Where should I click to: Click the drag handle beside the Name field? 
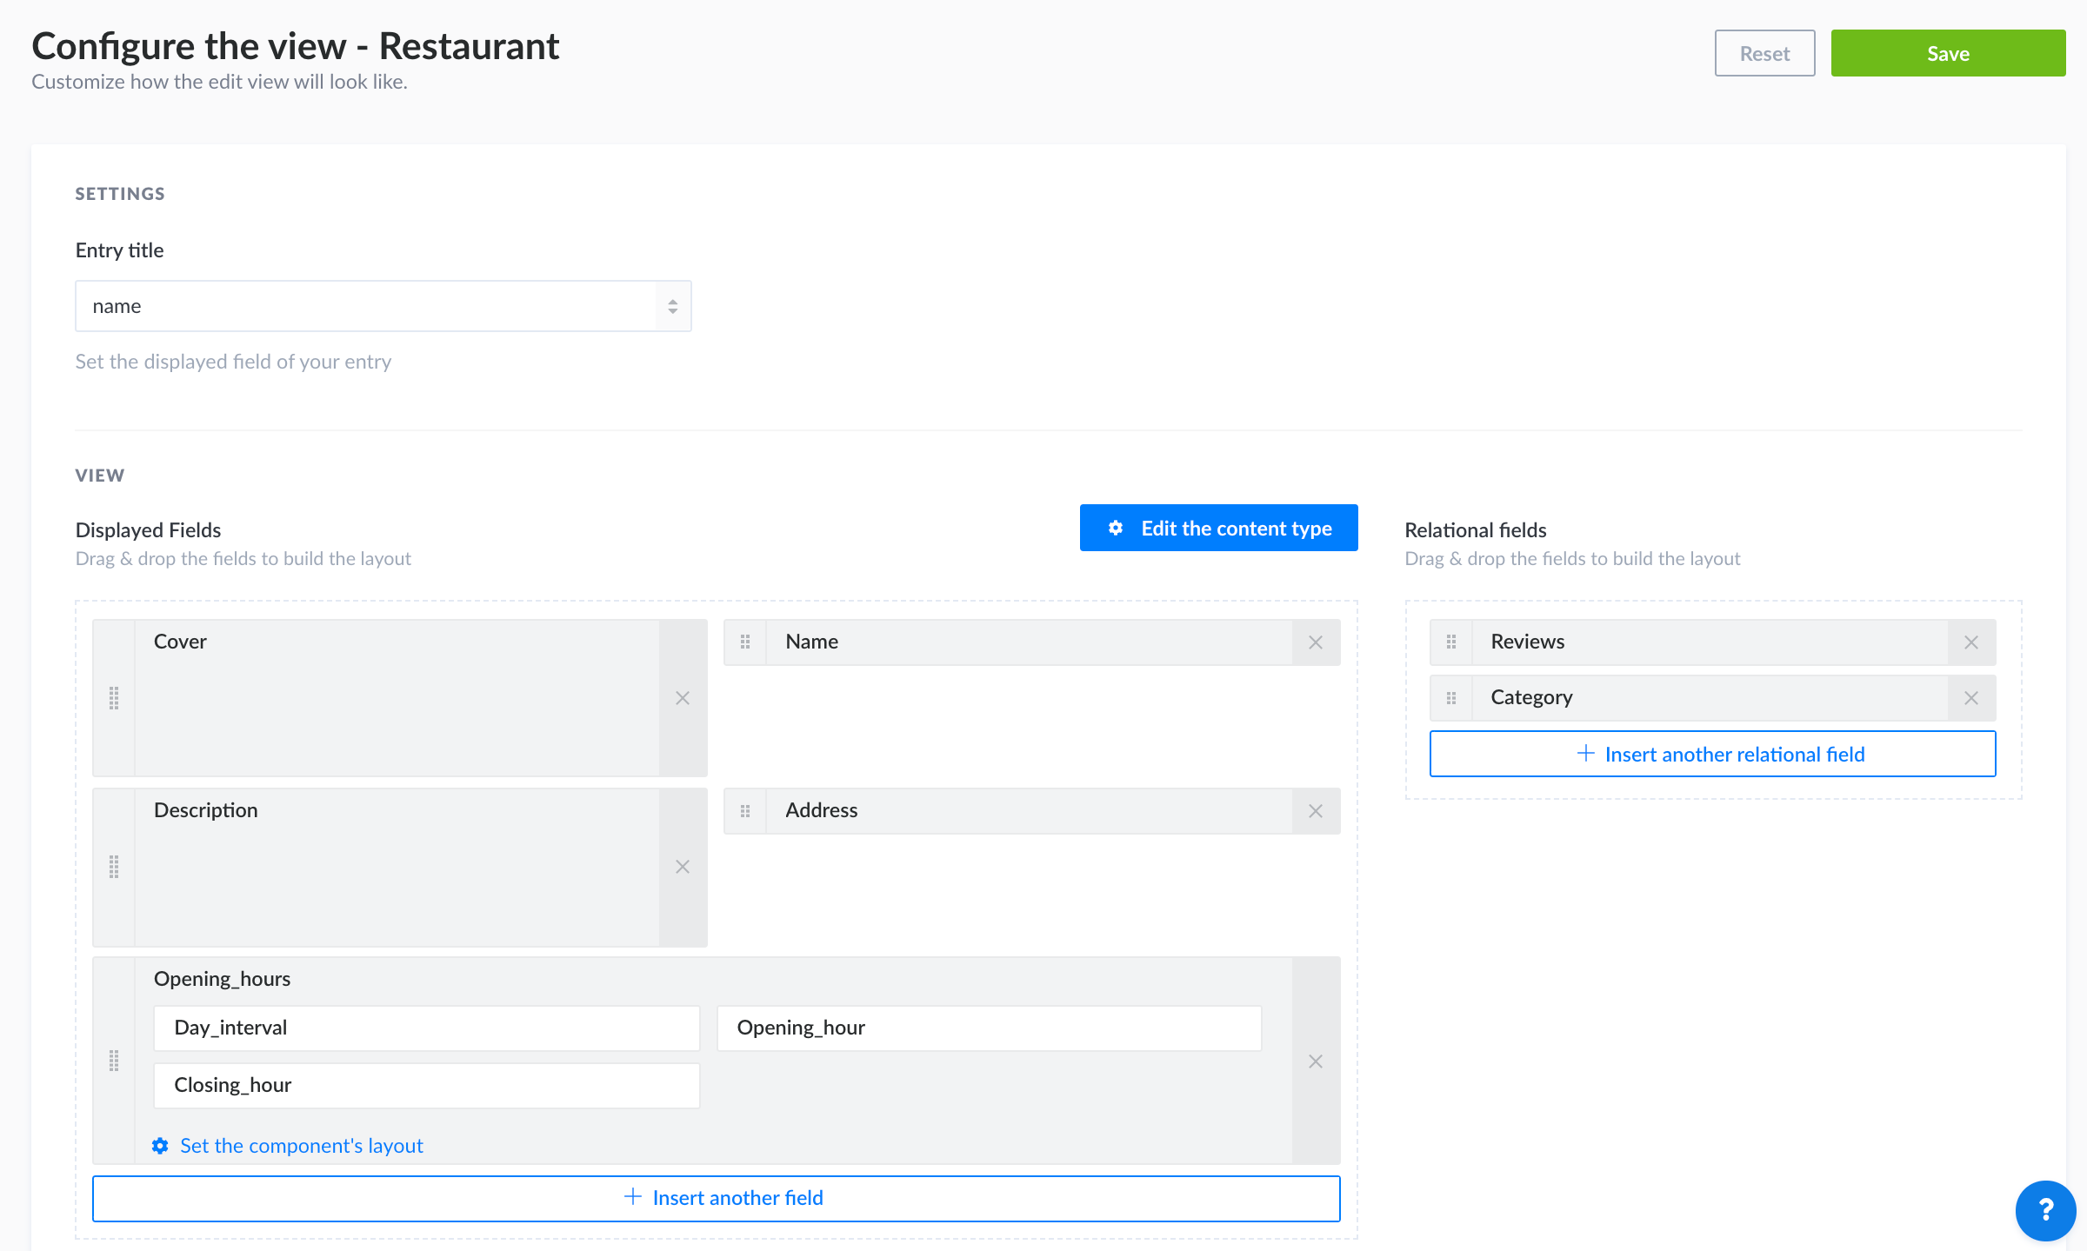(745, 642)
